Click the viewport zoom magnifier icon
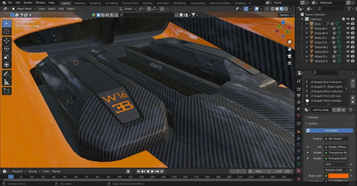This screenshot has width=357, height=186. coord(289,42)
